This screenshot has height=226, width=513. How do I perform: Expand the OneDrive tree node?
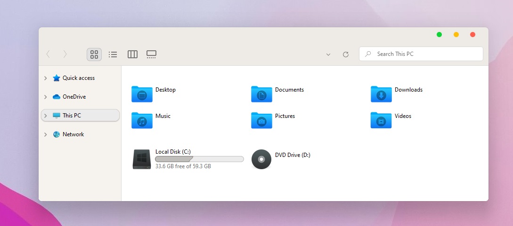click(46, 97)
